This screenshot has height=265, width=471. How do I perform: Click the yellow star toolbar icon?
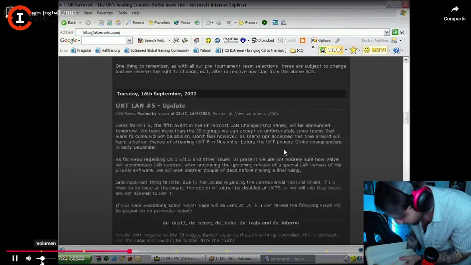(x=353, y=50)
